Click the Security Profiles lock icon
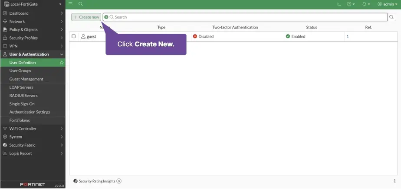401x189 pixels. [x=5, y=38]
